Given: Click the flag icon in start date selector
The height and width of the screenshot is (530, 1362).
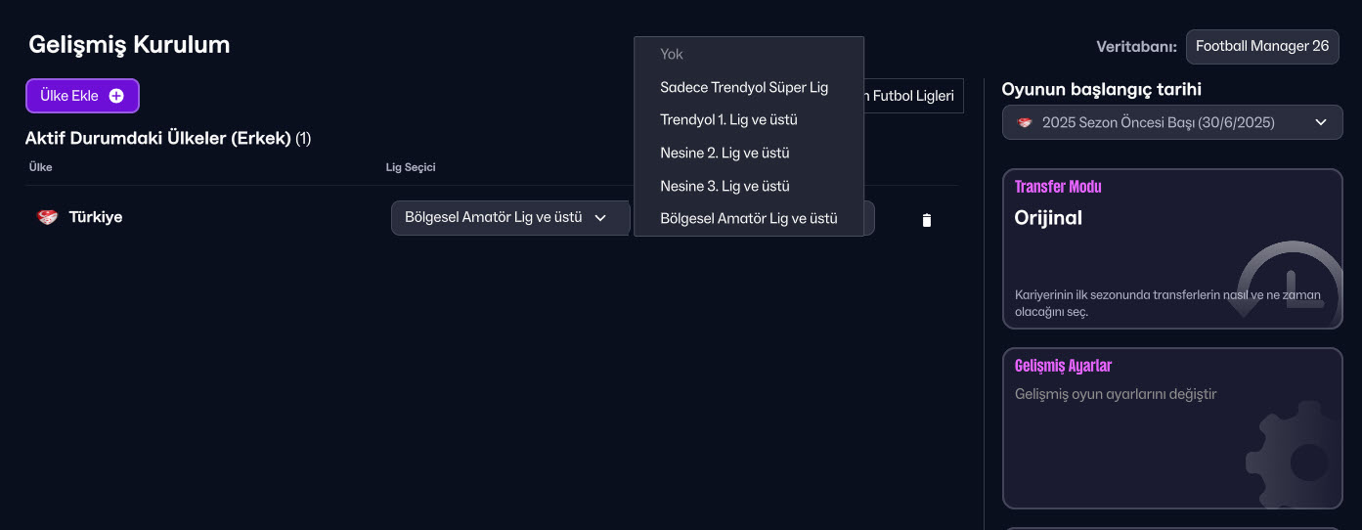Looking at the screenshot, I should coord(1025,123).
